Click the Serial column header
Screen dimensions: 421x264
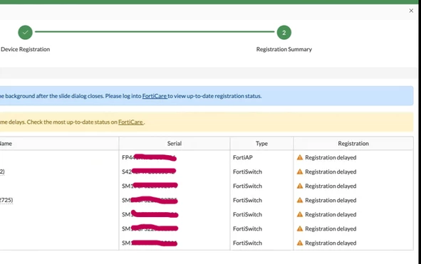[175, 144]
